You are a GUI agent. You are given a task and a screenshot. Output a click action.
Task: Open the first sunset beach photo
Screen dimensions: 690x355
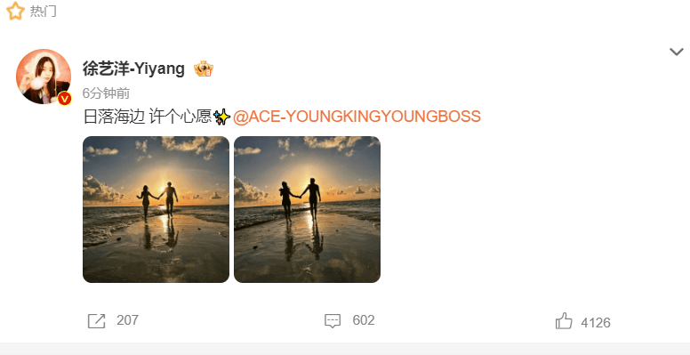[x=156, y=209]
